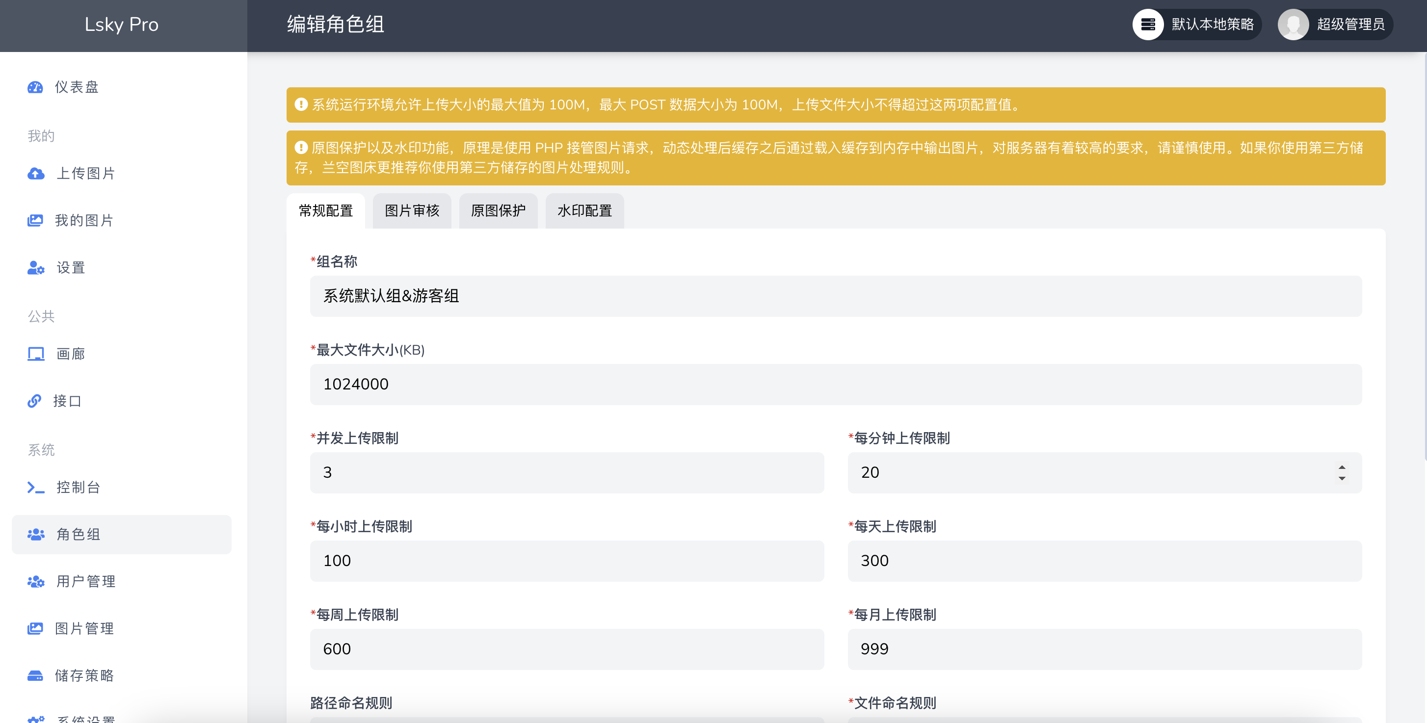Click the console terminal prompt icon

[x=36, y=487]
